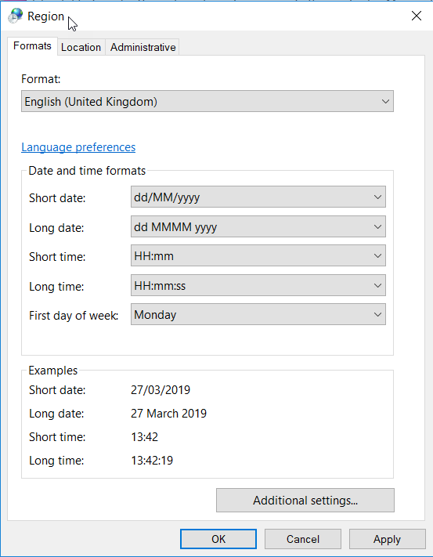This screenshot has height=557, width=433.
Task: Select the Formats tab
Action: [x=32, y=46]
